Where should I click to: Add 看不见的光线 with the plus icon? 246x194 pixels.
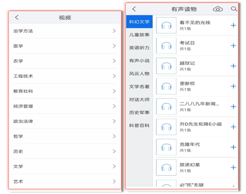coord(233,25)
